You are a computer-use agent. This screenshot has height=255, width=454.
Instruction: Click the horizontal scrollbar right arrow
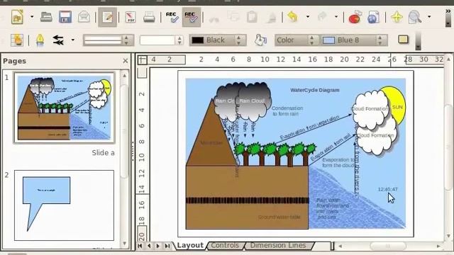coord(438,246)
